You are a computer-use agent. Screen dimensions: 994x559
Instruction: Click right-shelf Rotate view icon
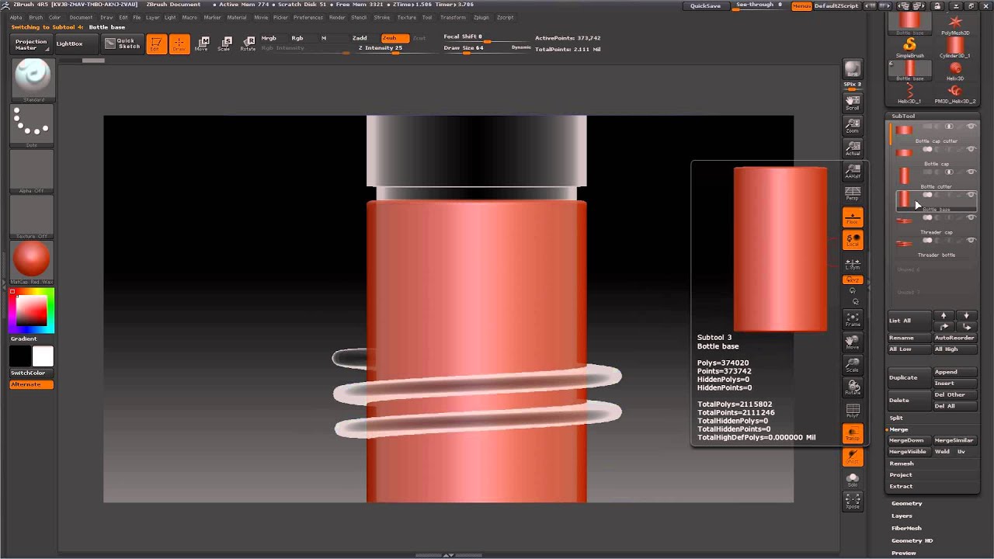click(x=853, y=387)
